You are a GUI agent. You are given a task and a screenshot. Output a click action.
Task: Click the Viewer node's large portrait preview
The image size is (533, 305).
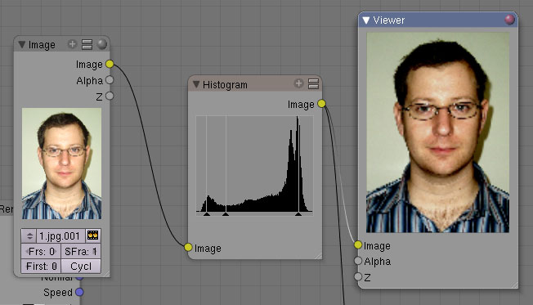click(438, 132)
